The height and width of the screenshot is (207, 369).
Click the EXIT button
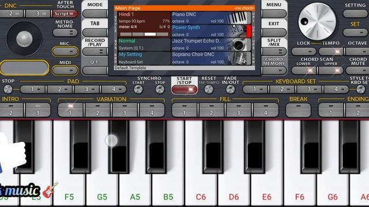click(x=274, y=32)
